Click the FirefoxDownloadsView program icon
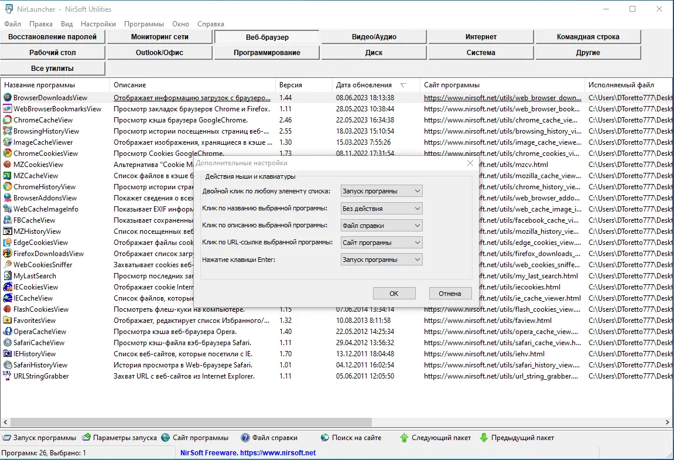 click(x=7, y=254)
